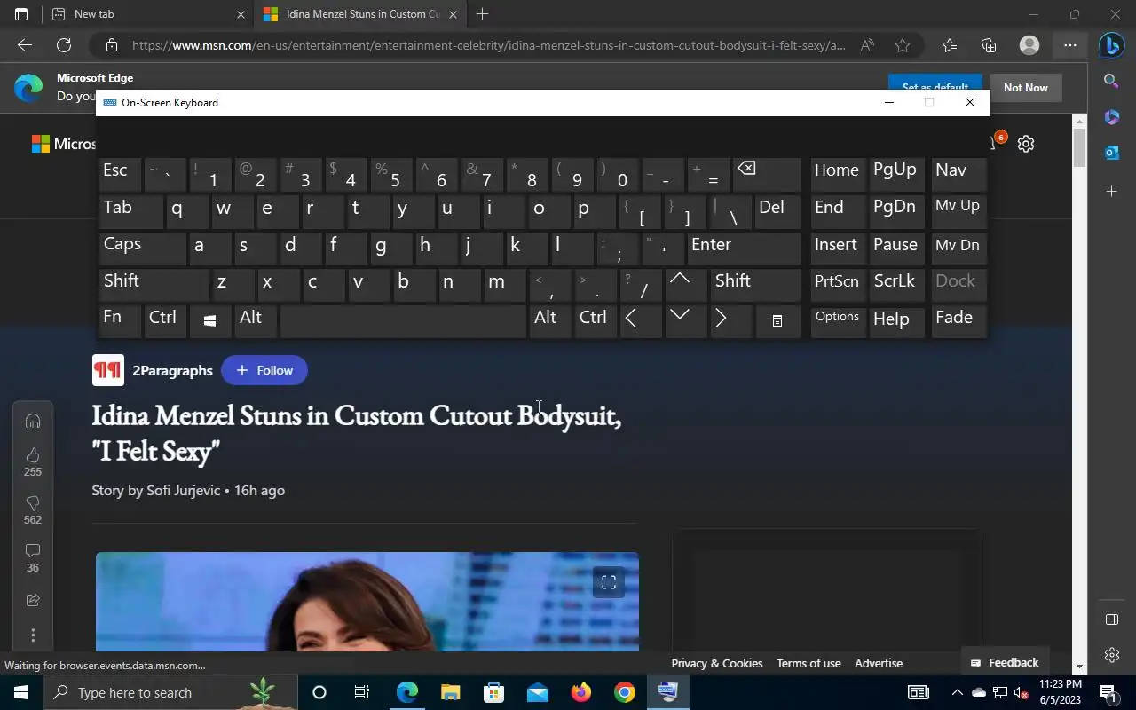
Task: Toggle the right Shift key on keyboard
Action: (x=755, y=284)
